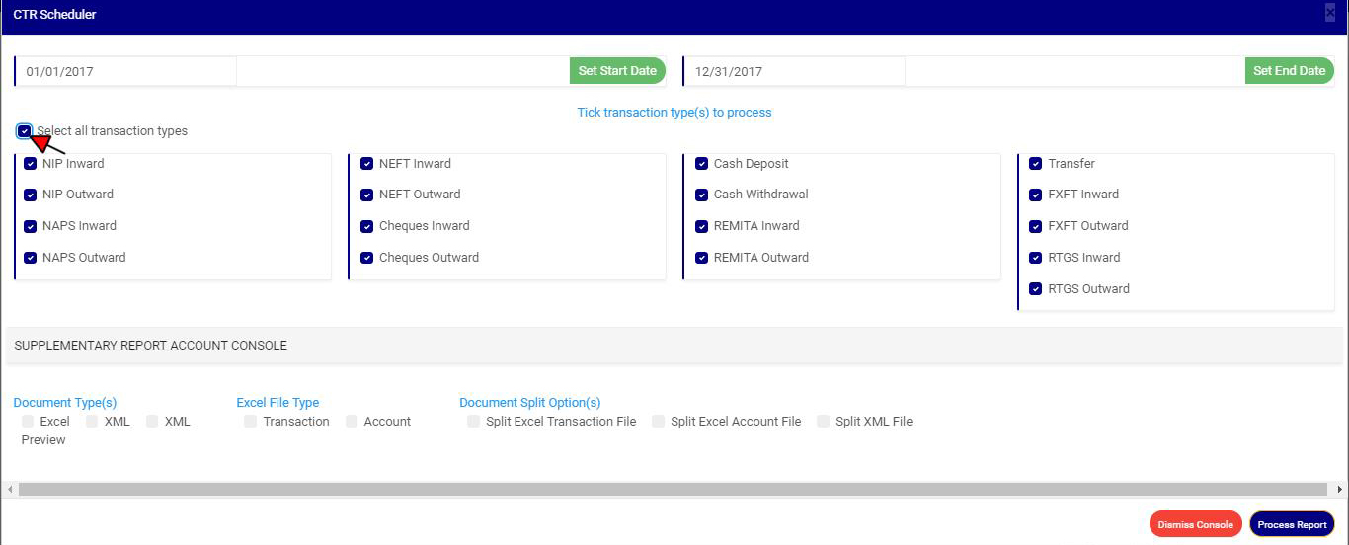Click the Set Start Date button
This screenshot has height=545, width=1349.
[617, 71]
